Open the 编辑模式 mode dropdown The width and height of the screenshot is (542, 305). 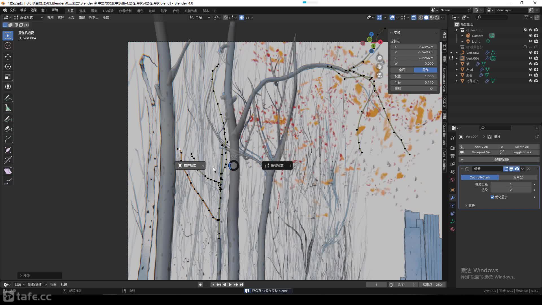(29, 18)
